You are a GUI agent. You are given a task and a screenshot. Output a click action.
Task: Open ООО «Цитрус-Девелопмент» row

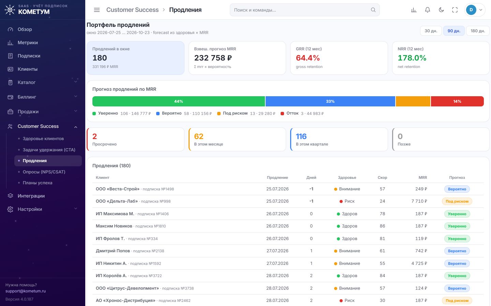point(288,288)
